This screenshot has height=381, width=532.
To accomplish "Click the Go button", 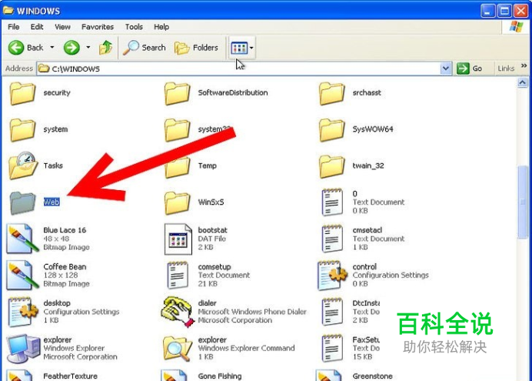I will (470, 69).
